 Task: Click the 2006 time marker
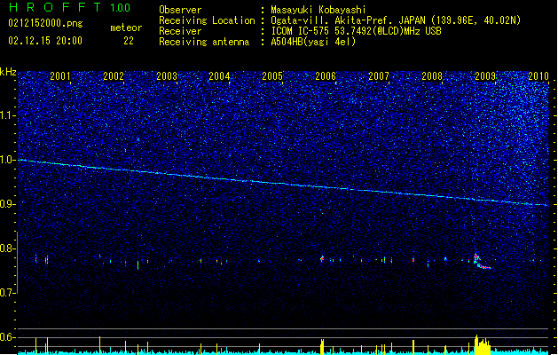pos(326,75)
